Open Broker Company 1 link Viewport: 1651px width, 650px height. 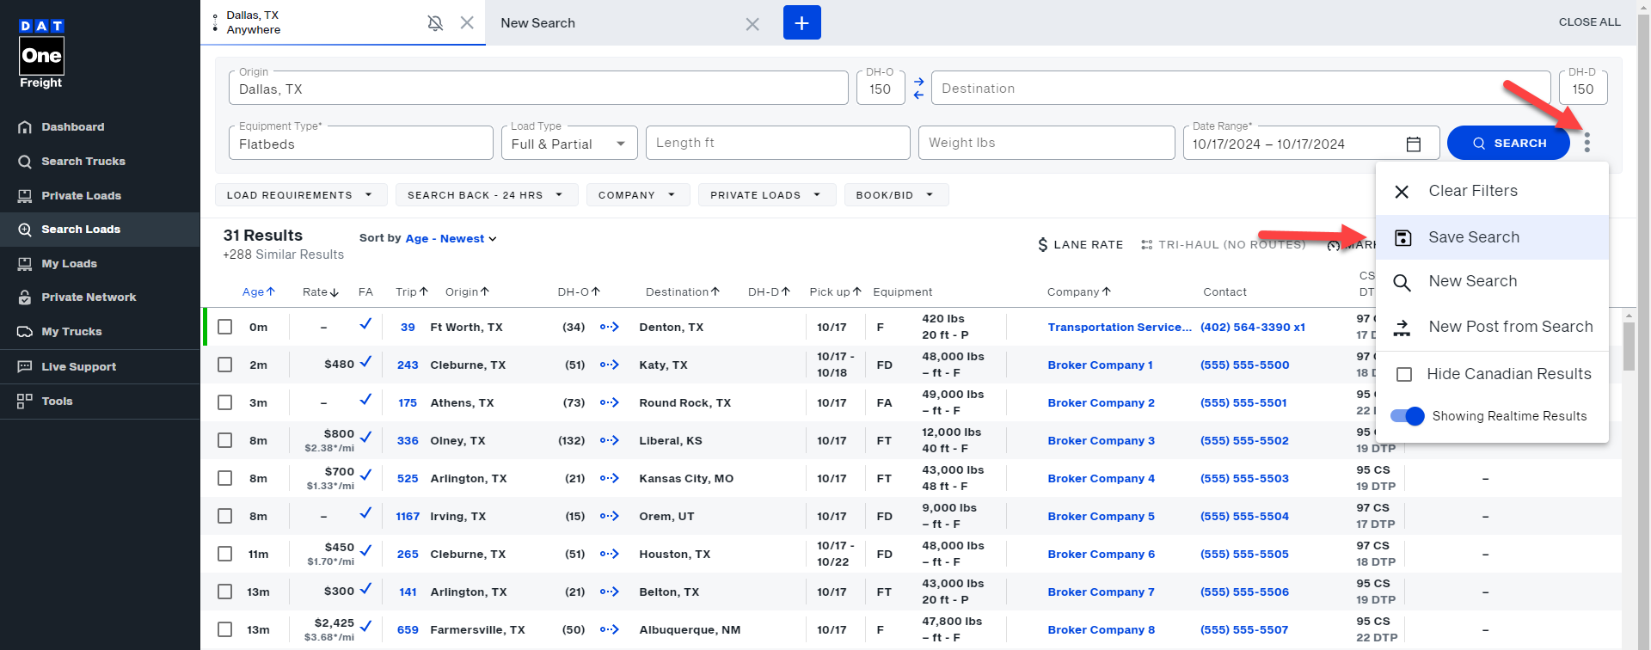[1100, 365]
